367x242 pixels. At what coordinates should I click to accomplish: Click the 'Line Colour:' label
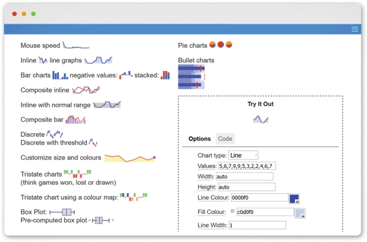tap(213, 197)
